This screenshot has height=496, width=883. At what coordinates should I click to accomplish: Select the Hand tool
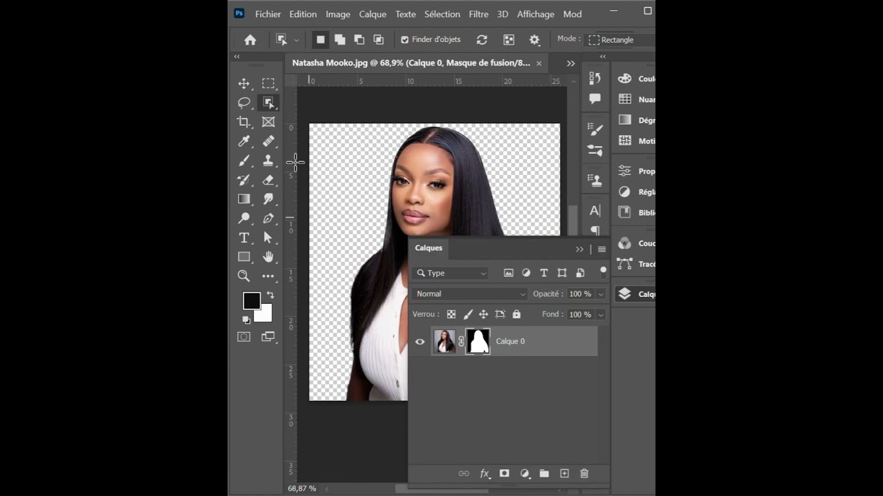click(268, 257)
